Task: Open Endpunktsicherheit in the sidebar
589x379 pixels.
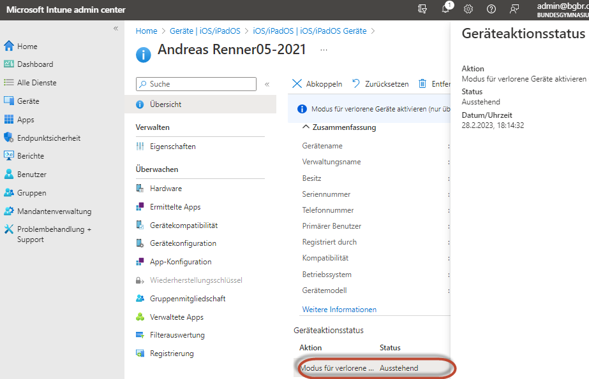Action: (x=48, y=138)
